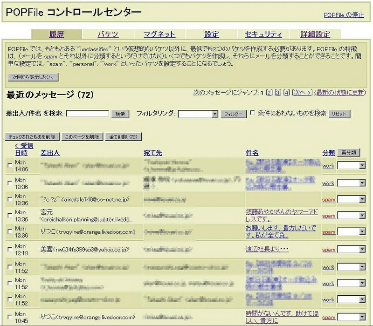Click 最新の状態に更新 to refresh
Image resolution: width=373 pixels, height=326 pixels.
340,93
